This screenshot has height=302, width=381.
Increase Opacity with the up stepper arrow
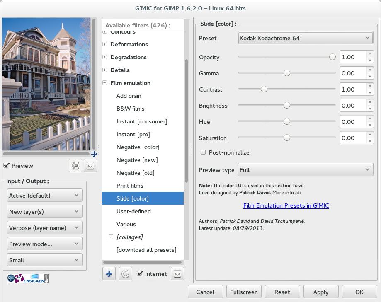pyautogui.click(x=370, y=54)
